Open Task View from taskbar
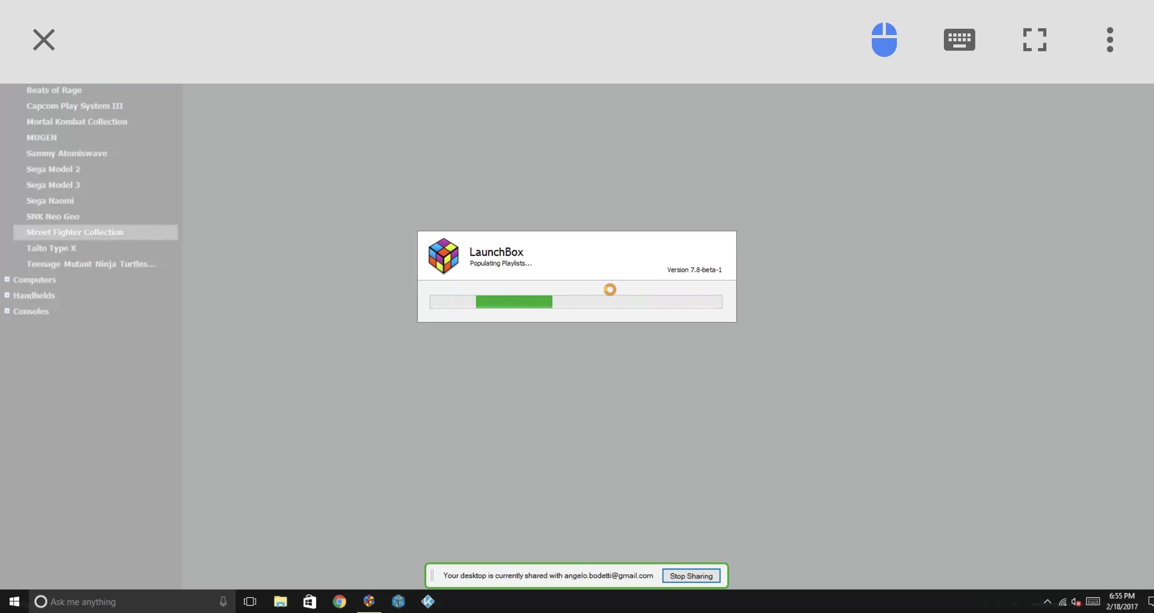Viewport: 1154px width, 613px height. point(250,602)
